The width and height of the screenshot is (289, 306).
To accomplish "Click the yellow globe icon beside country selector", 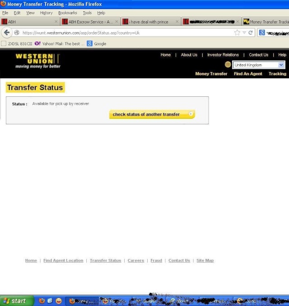I will [x=228, y=64].
